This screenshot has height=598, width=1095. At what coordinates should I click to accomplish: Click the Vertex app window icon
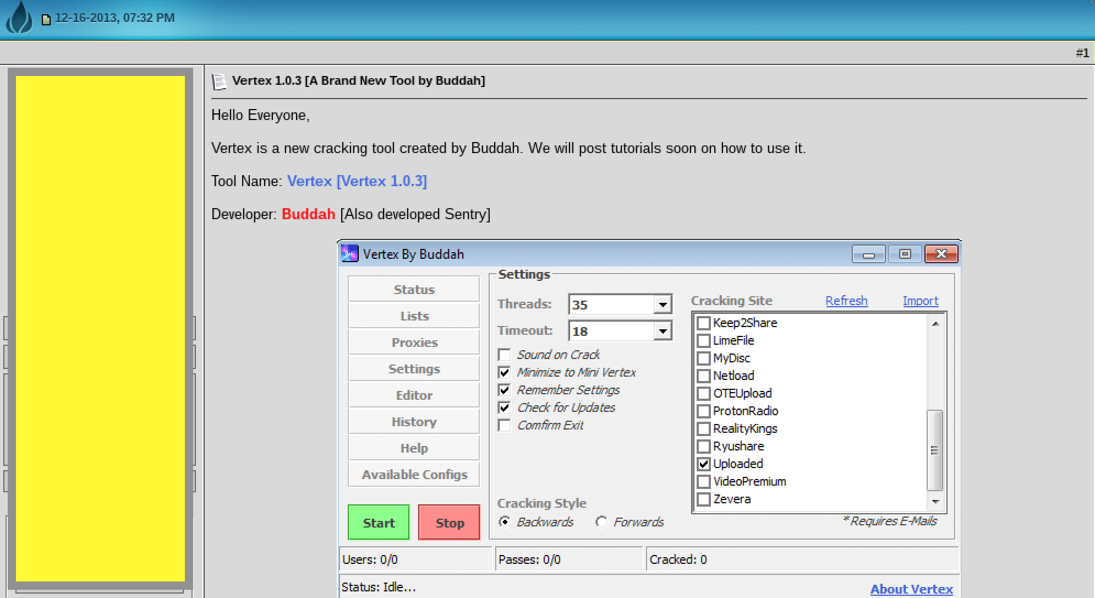(349, 254)
